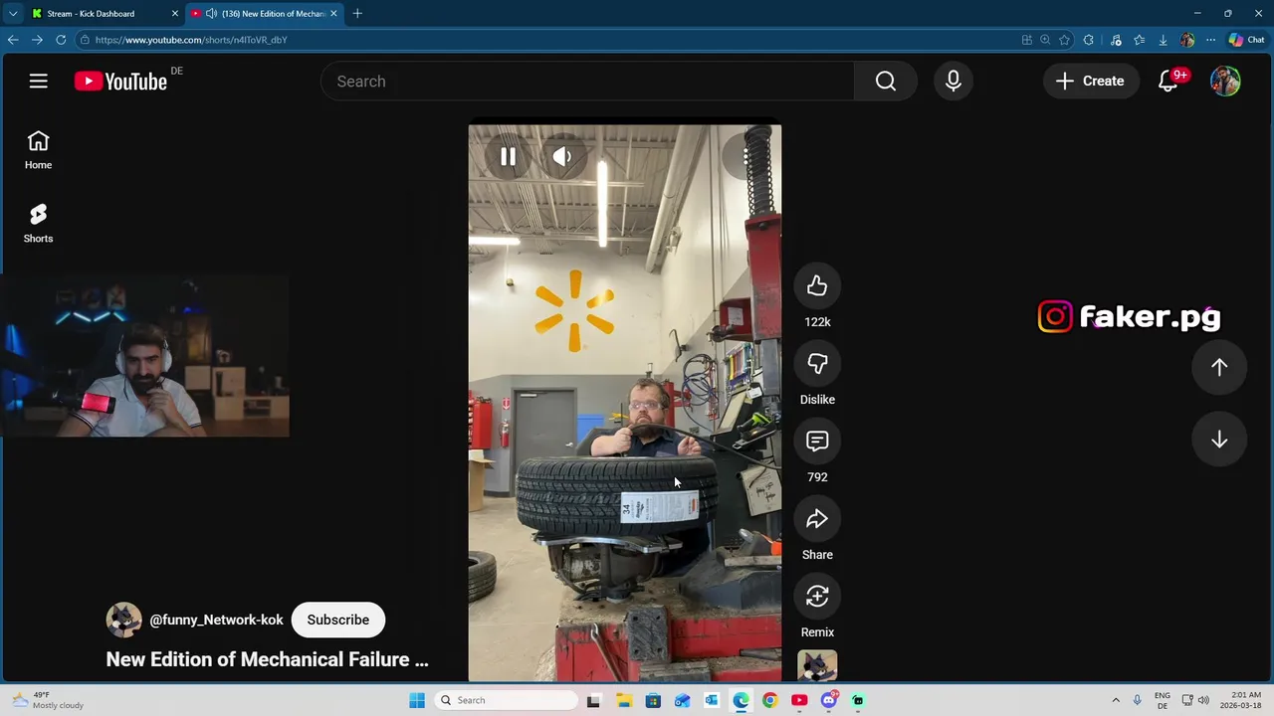
Task: Open Windows Start menu
Action: [x=417, y=700]
